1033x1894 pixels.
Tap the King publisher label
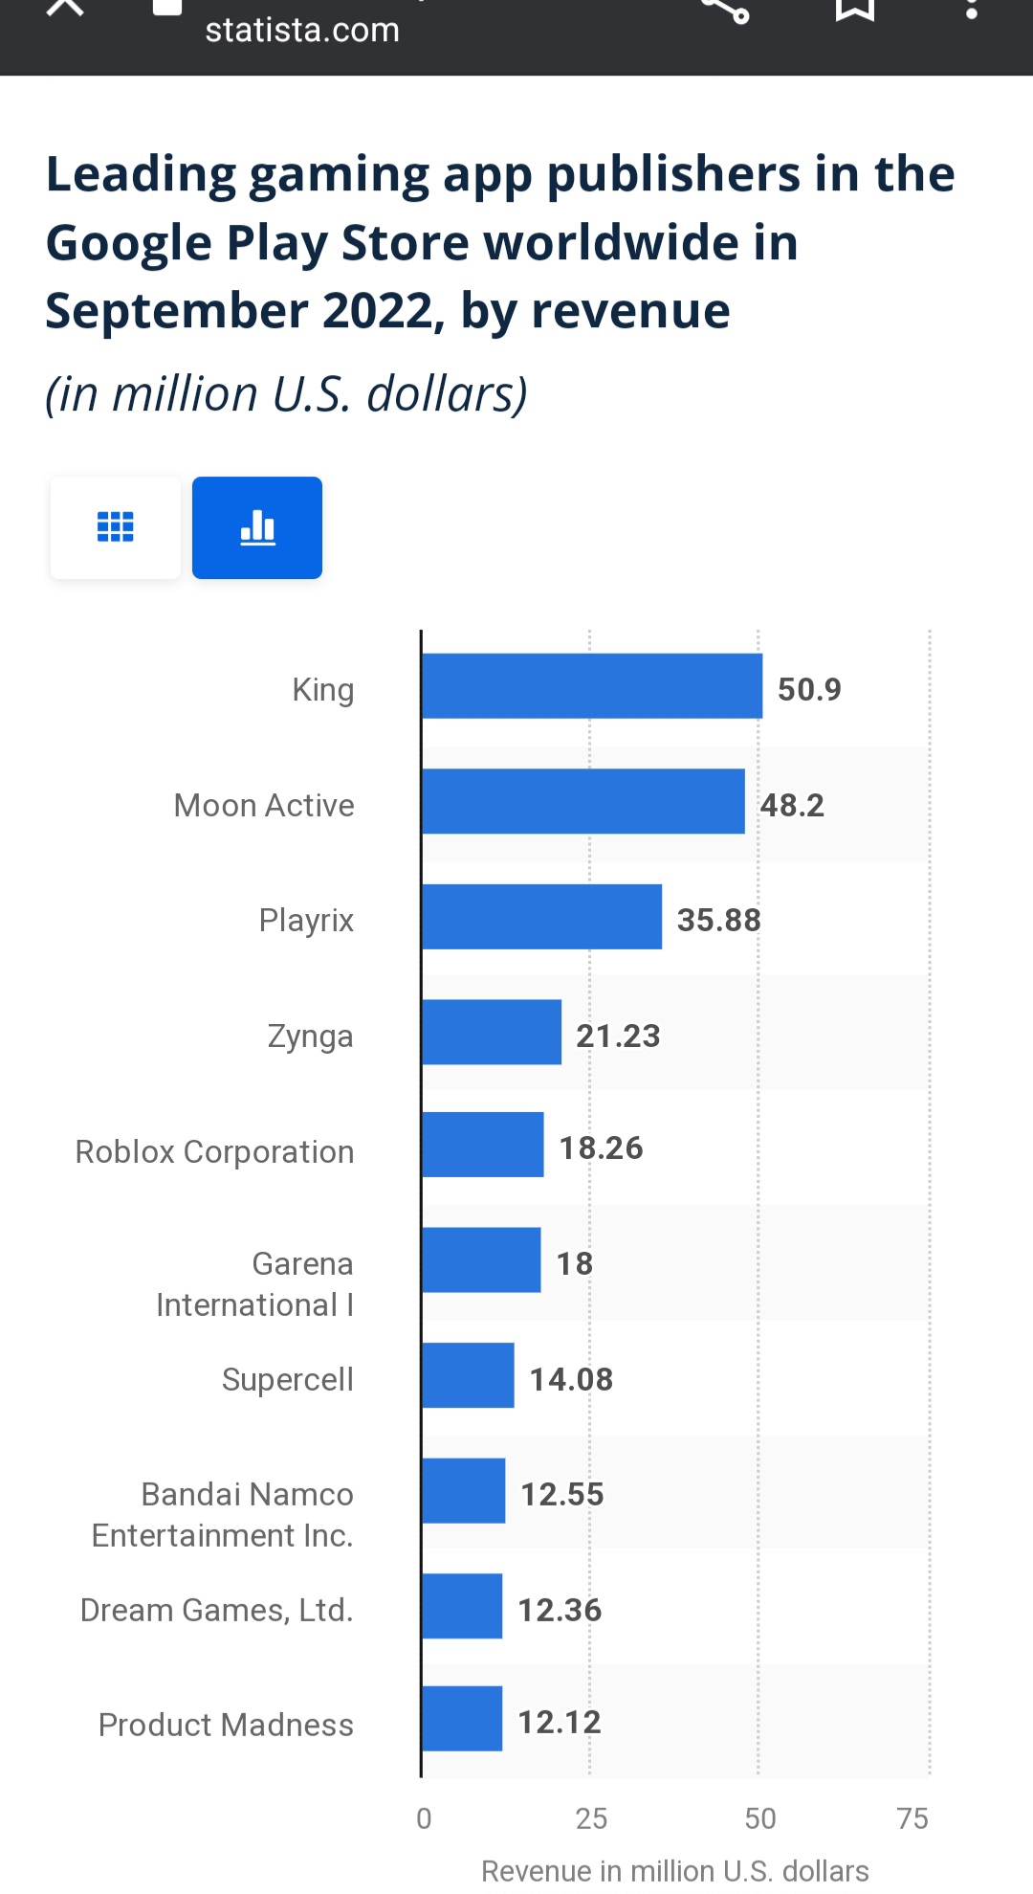click(x=323, y=689)
